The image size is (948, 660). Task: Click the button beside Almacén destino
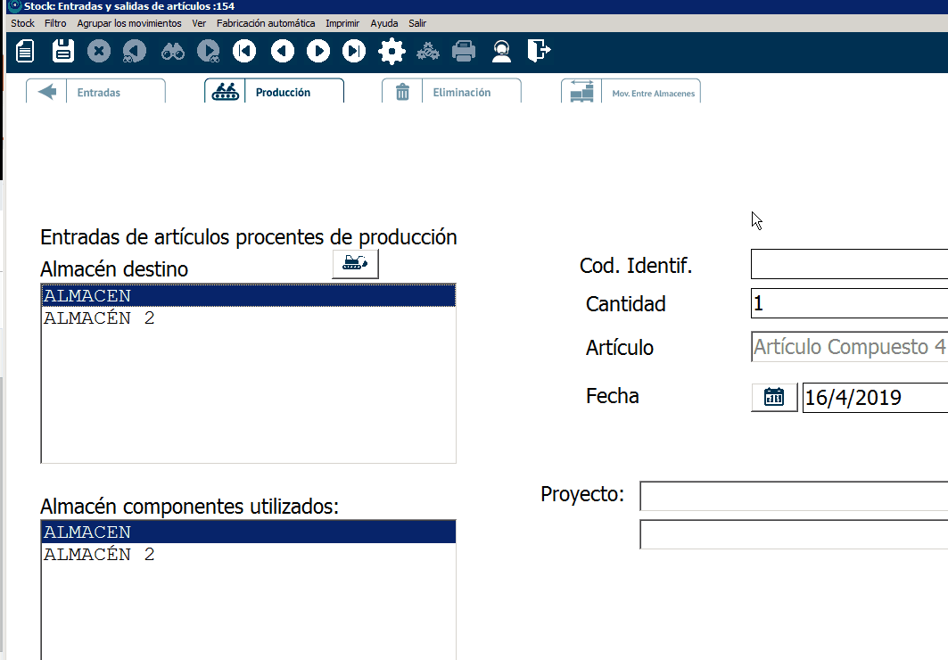point(355,264)
